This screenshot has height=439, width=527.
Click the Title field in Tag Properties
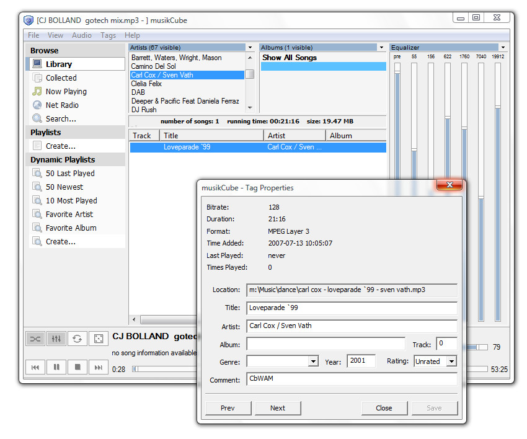coord(352,308)
